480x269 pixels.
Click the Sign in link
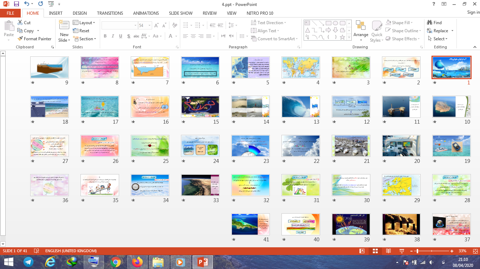(x=473, y=12)
